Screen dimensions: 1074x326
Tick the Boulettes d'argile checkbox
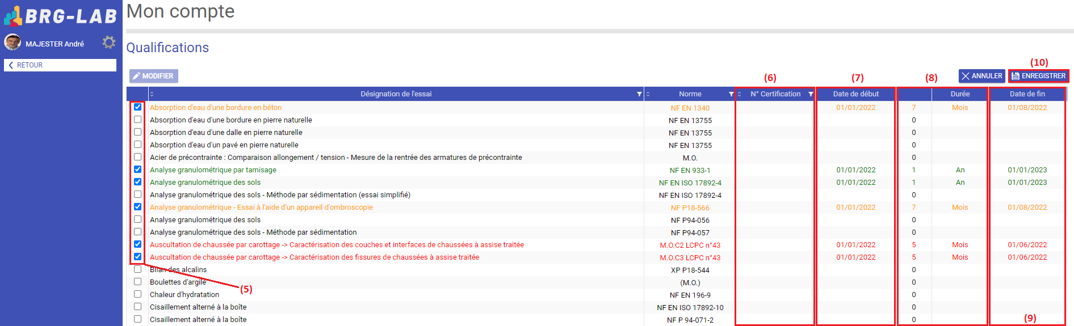pyautogui.click(x=137, y=282)
